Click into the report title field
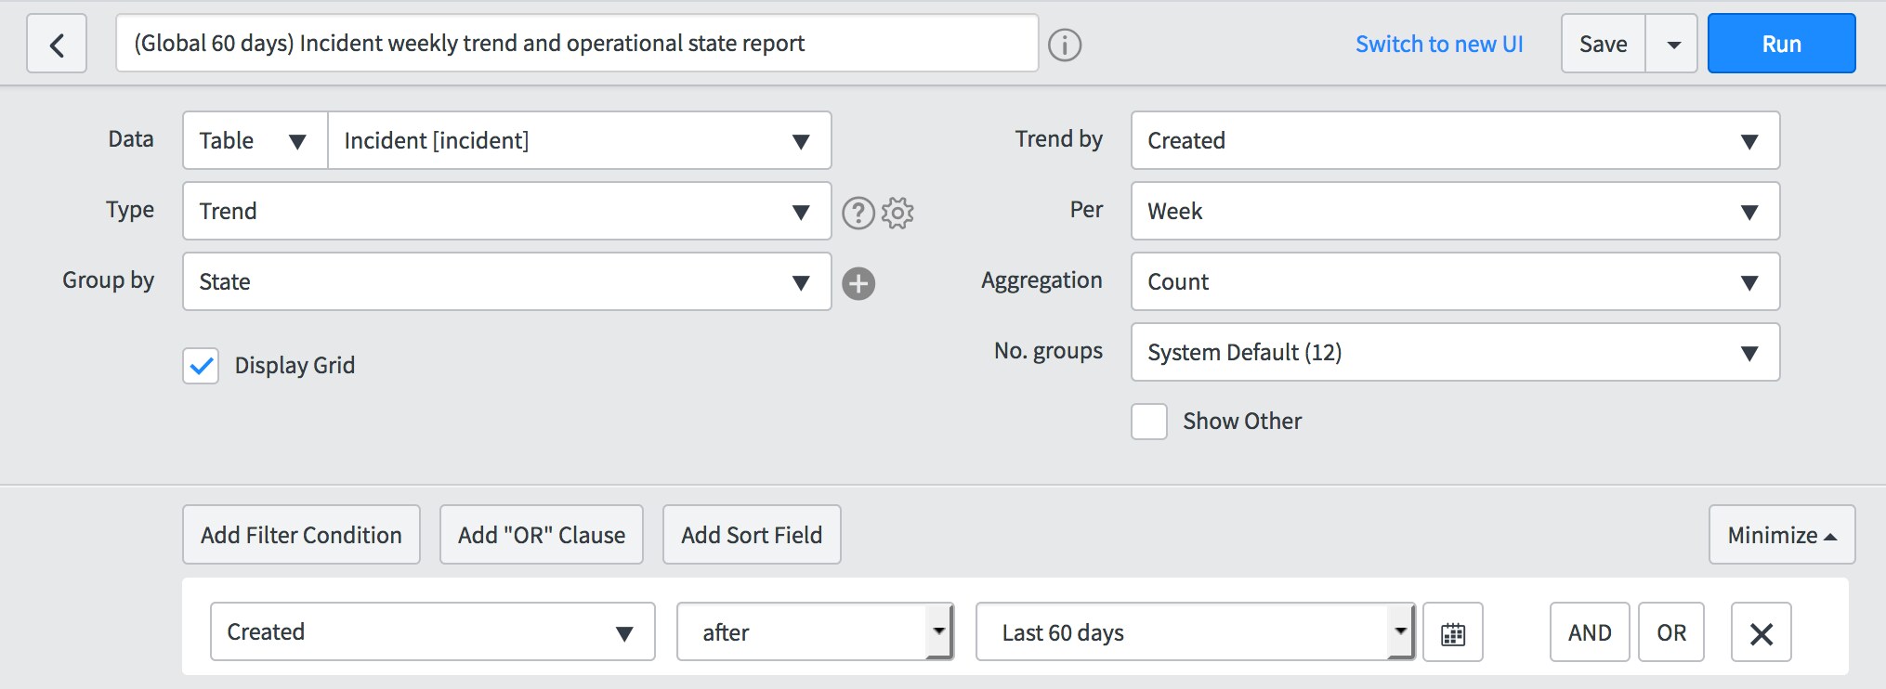 pos(577,43)
